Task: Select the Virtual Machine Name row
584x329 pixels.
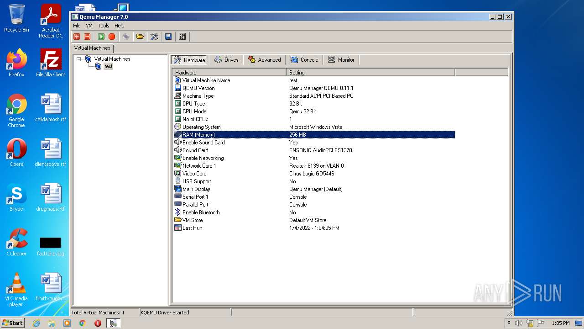Action: click(x=314, y=80)
